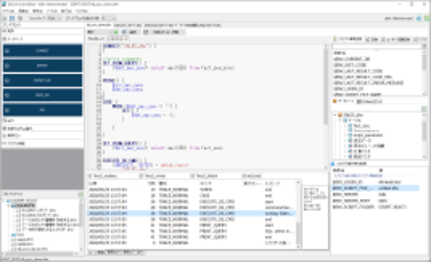Collapse the expanded folder in the script file tree
Image resolution: width=431 pixels, height=262 pixels.
tap(9, 205)
